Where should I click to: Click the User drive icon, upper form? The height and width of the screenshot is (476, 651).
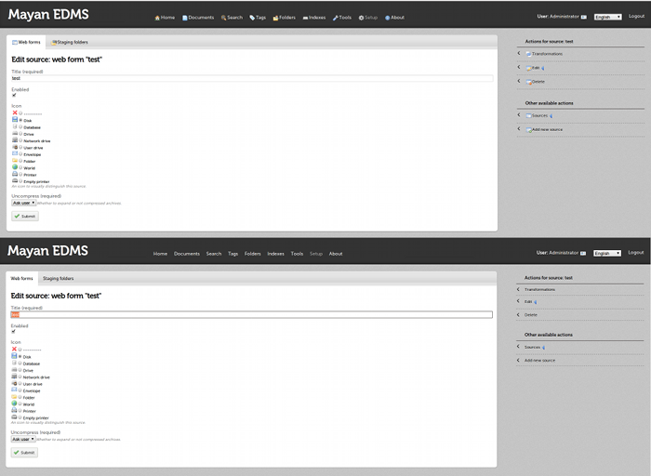15,147
